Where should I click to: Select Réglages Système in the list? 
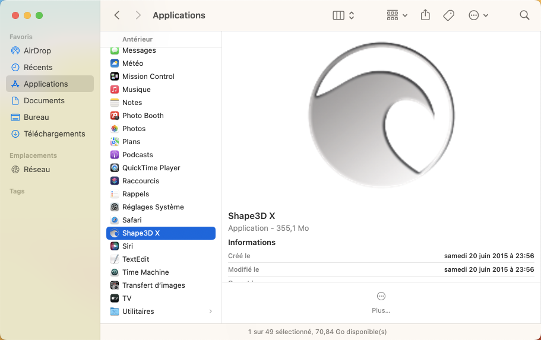(153, 207)
